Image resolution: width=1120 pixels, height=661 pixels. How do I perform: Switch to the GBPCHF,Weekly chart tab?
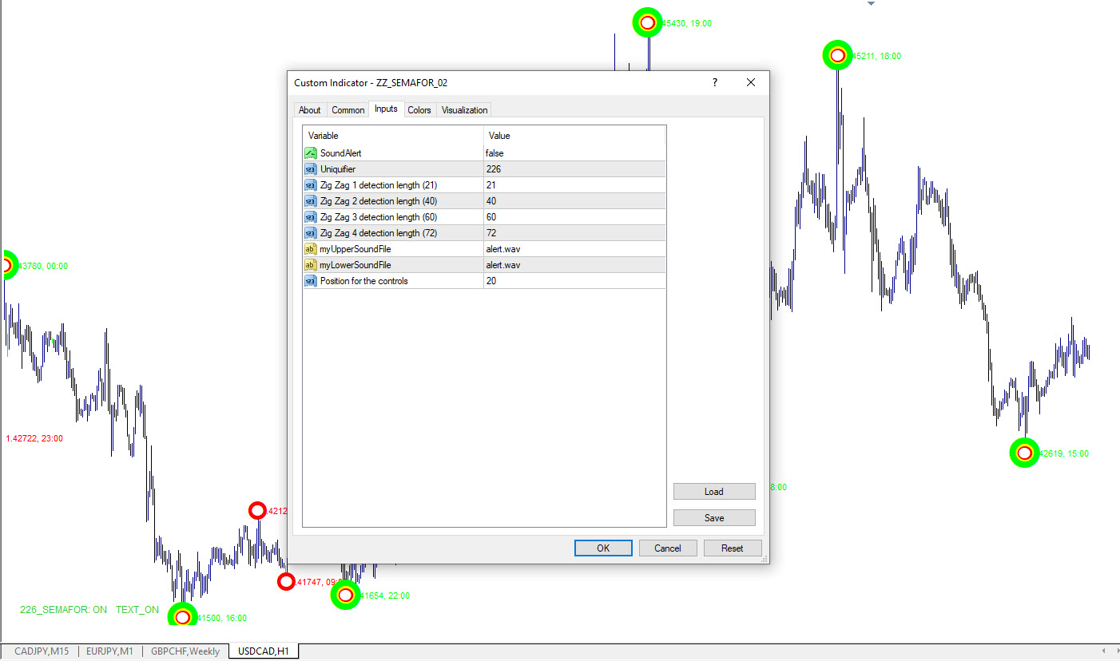(185, 651)
